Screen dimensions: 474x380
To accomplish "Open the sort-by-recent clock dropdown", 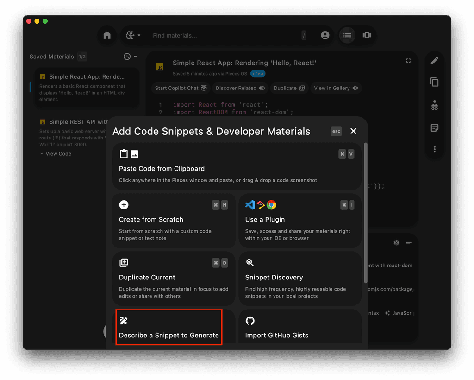I will point(130,57).
